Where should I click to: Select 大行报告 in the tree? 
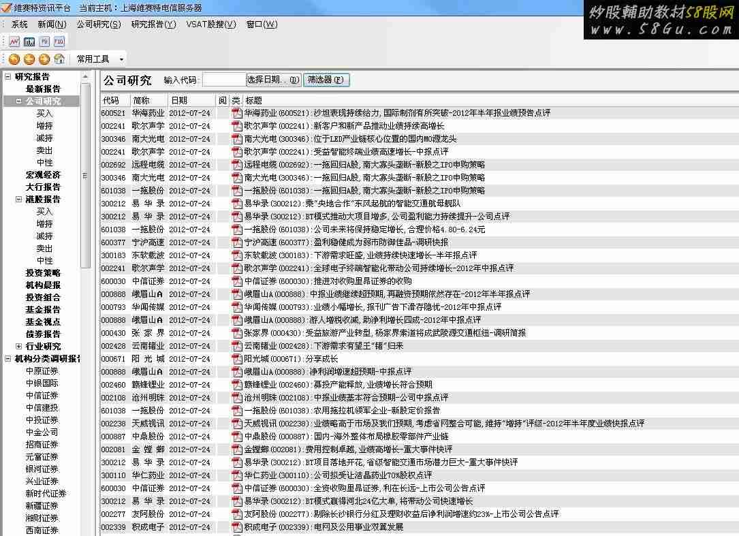click(x=43, y=187)
